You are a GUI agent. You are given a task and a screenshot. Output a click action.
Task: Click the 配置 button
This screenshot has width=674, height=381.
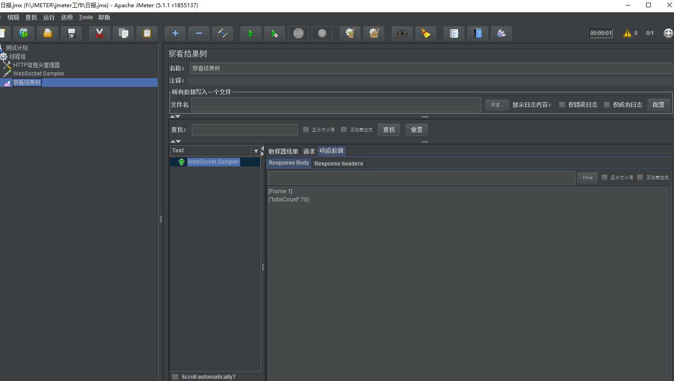click(659, 105)
